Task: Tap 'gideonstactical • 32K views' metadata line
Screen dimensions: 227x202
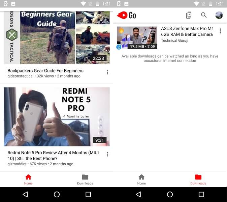Action: [44, 76]
